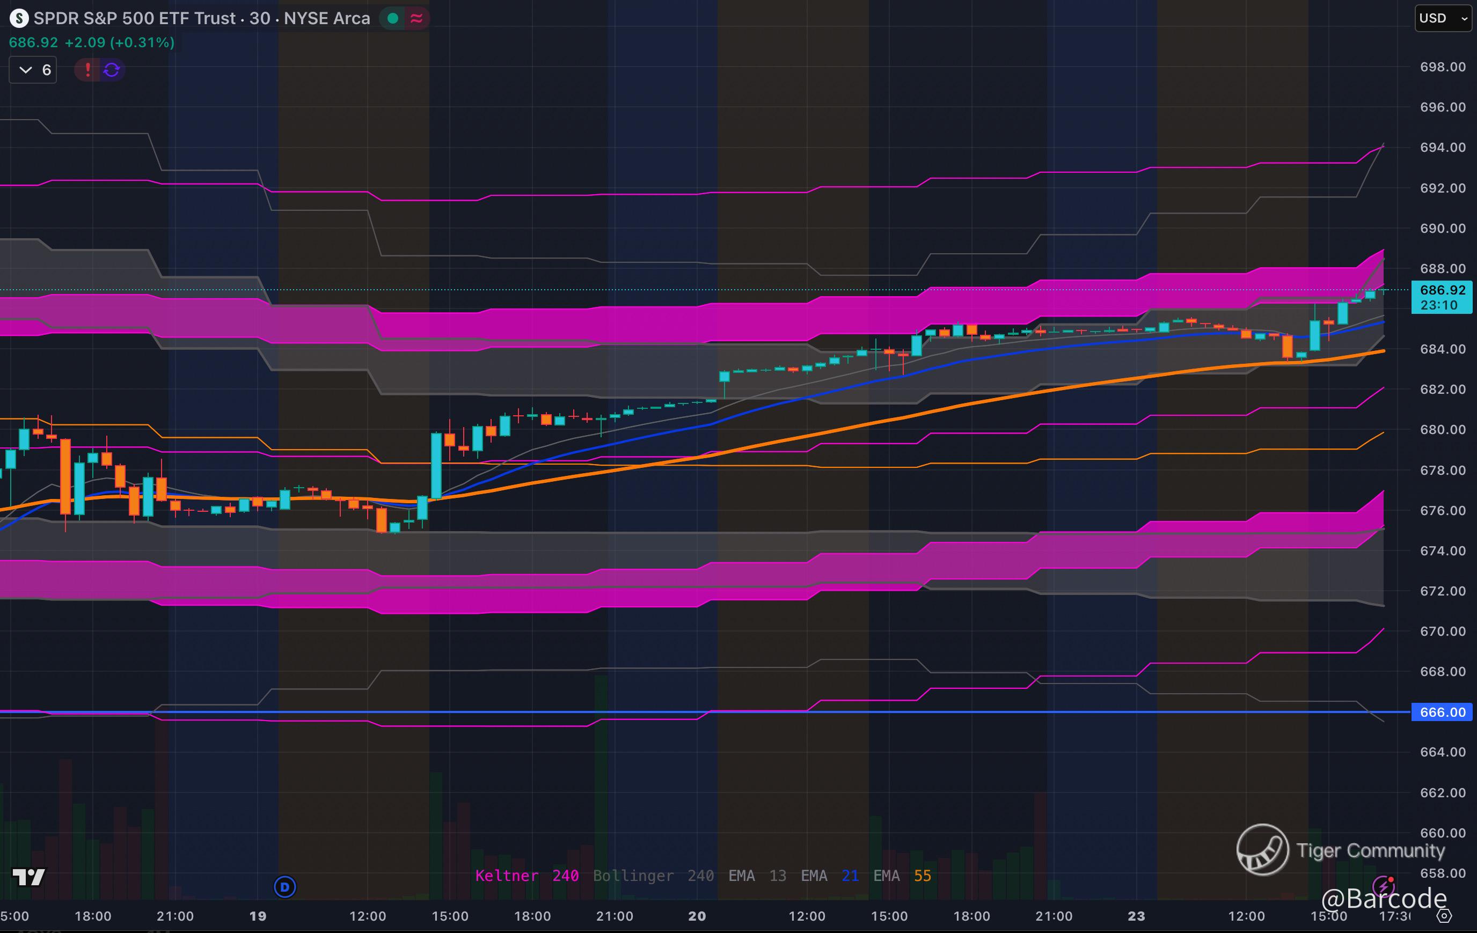Click the date 20 on time axis
This screenshot has width=1477, height=933.
click(x=697, y=916)
